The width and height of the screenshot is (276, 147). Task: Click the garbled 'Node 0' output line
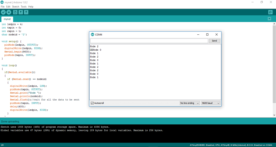(x=96, y=50)
